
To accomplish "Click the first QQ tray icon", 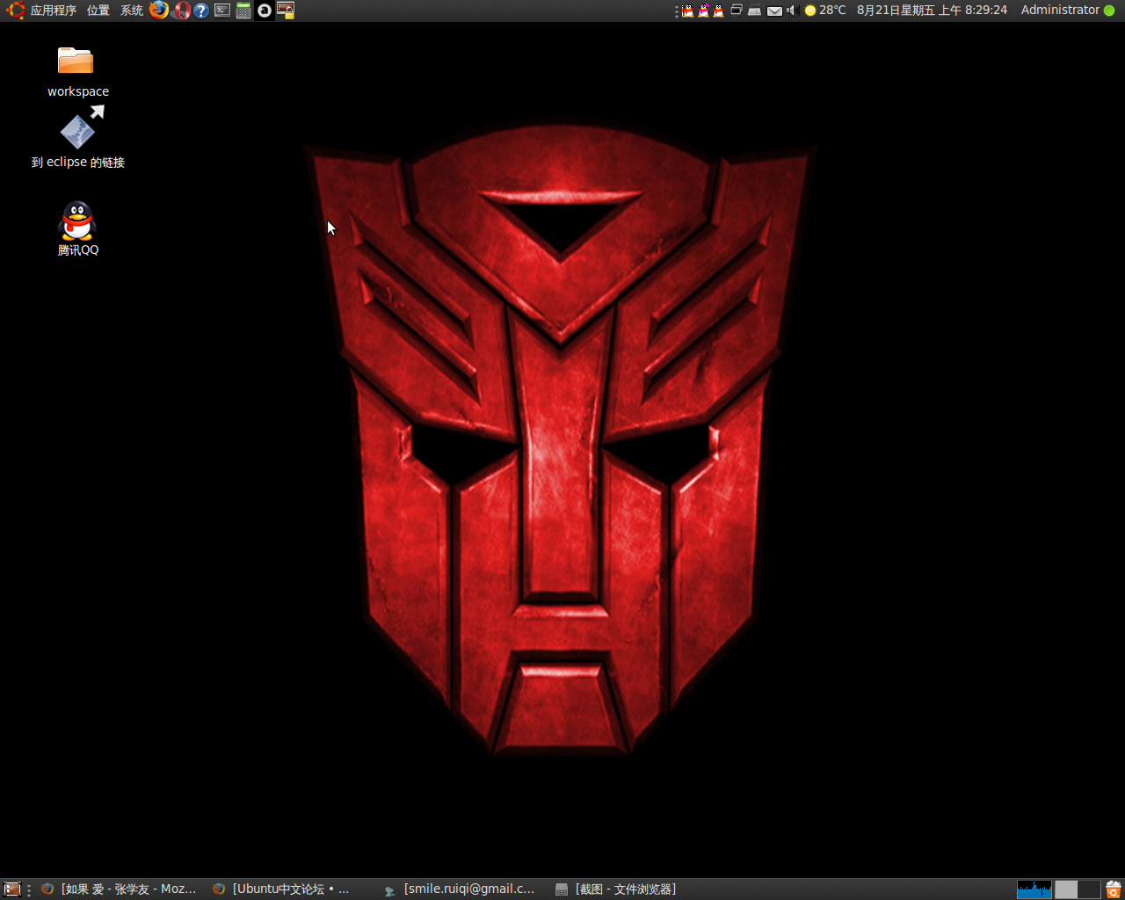I will click(688, 11).
